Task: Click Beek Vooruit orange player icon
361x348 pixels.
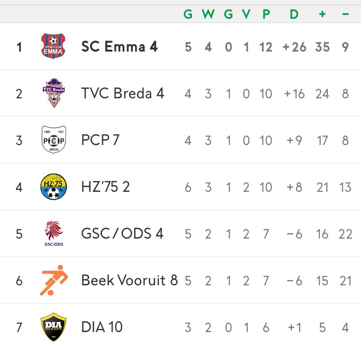Action: 54,280
